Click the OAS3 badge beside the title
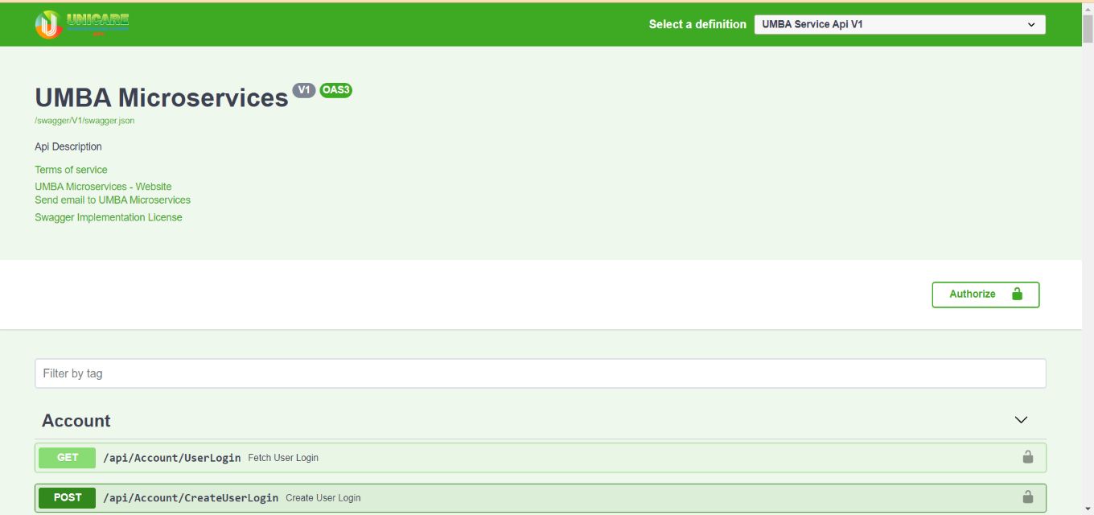 (x=335, y=90)
